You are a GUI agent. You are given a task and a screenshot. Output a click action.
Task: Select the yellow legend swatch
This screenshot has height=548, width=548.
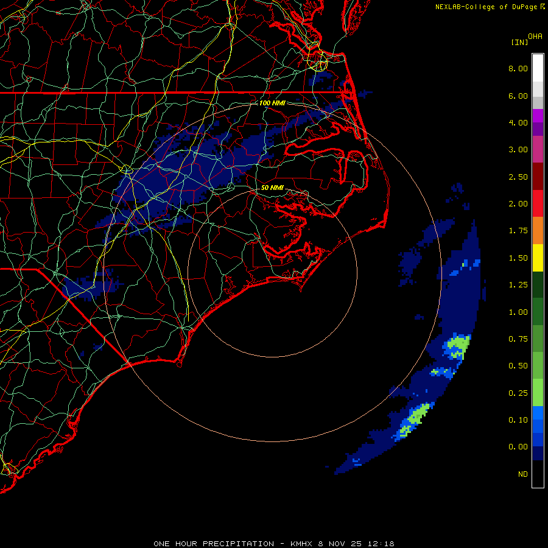tap(538, 258)
